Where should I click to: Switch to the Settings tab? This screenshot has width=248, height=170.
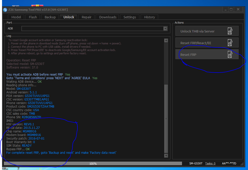(x=130, y=17)
